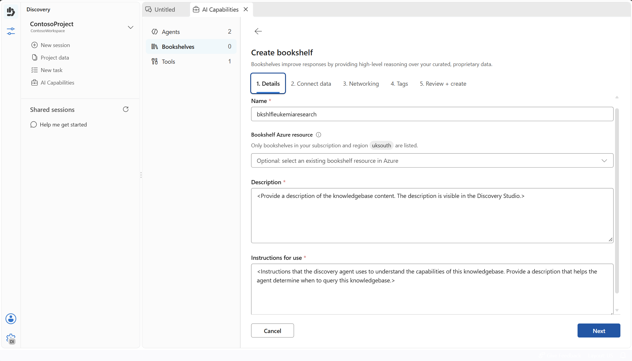
Task: Click the Untitled tab chat icon
Action: tap(148, 9)
